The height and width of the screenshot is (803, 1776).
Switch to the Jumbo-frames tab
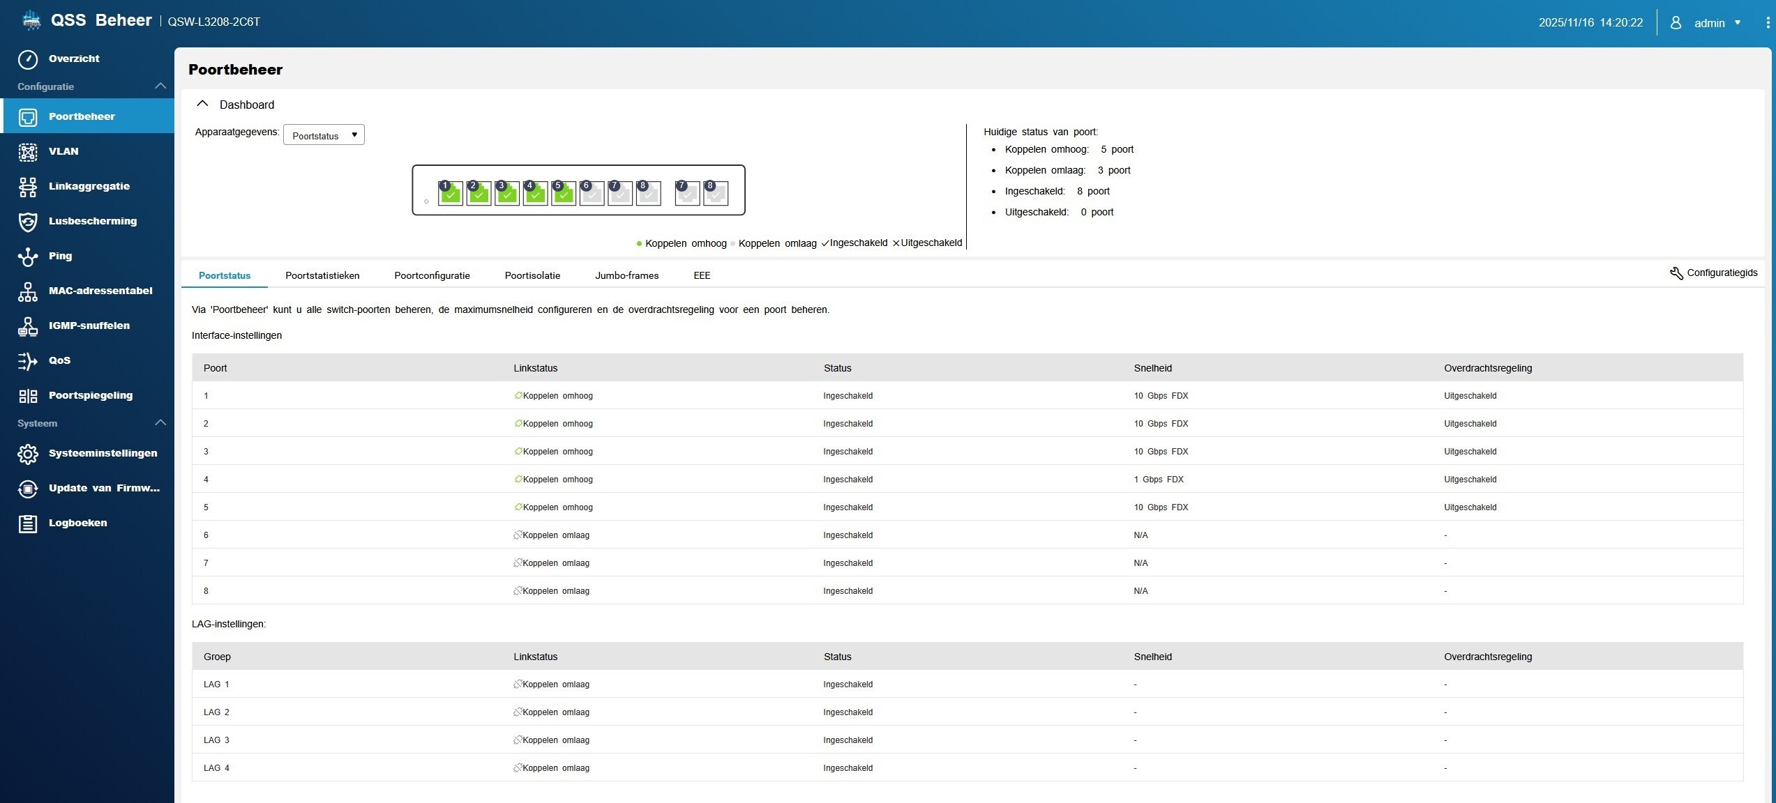tap(626, 275)
